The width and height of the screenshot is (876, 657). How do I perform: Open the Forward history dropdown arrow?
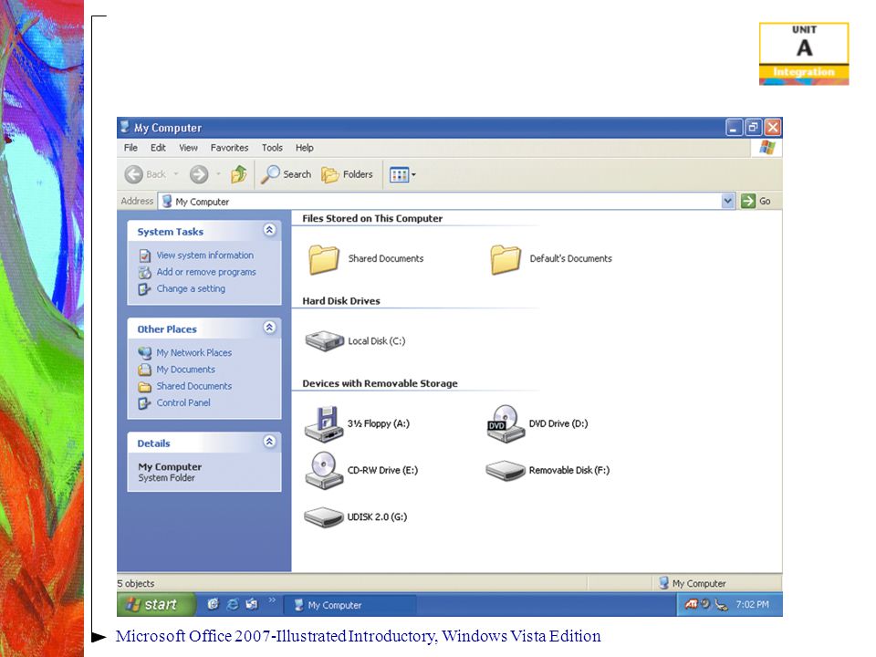[218, 174]
